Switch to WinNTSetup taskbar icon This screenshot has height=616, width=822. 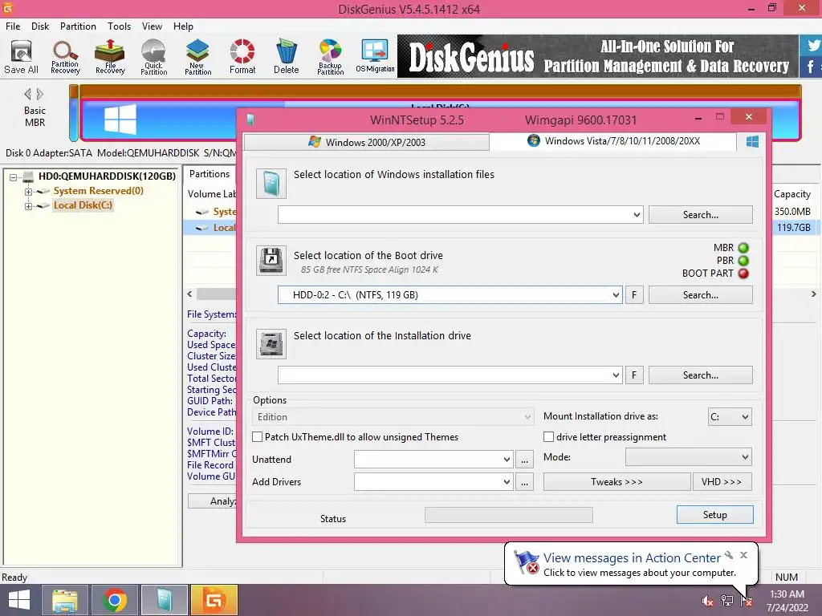(164, 600)
